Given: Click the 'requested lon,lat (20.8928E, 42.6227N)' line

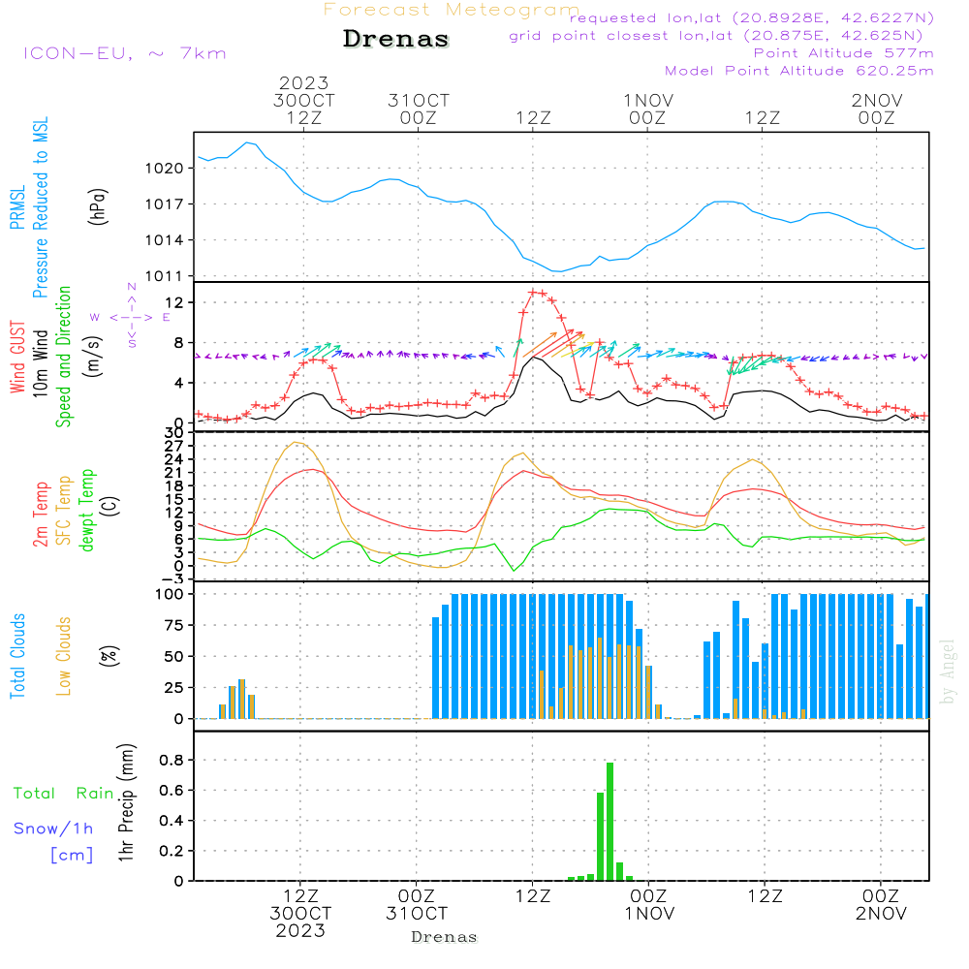Looking at the screenshot, I should (x=752, y=17).
